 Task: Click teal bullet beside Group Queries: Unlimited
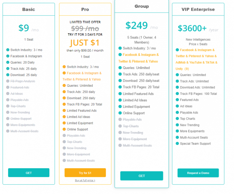click(120, 68)
